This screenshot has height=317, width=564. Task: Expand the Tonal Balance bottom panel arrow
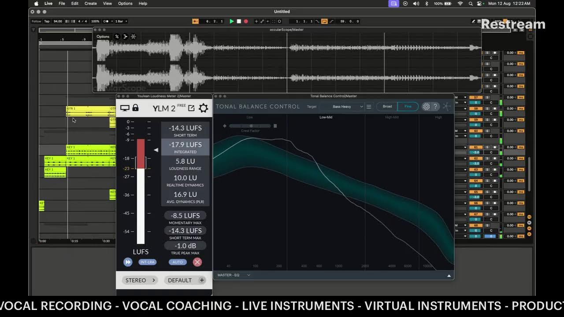pos(449,276)
